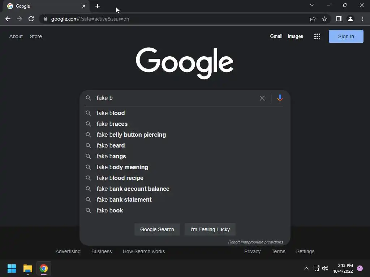Screen dimensions: 370x277
Task: Click the browser back arrow
Action: pyautogui.click(x=8, y=19)
